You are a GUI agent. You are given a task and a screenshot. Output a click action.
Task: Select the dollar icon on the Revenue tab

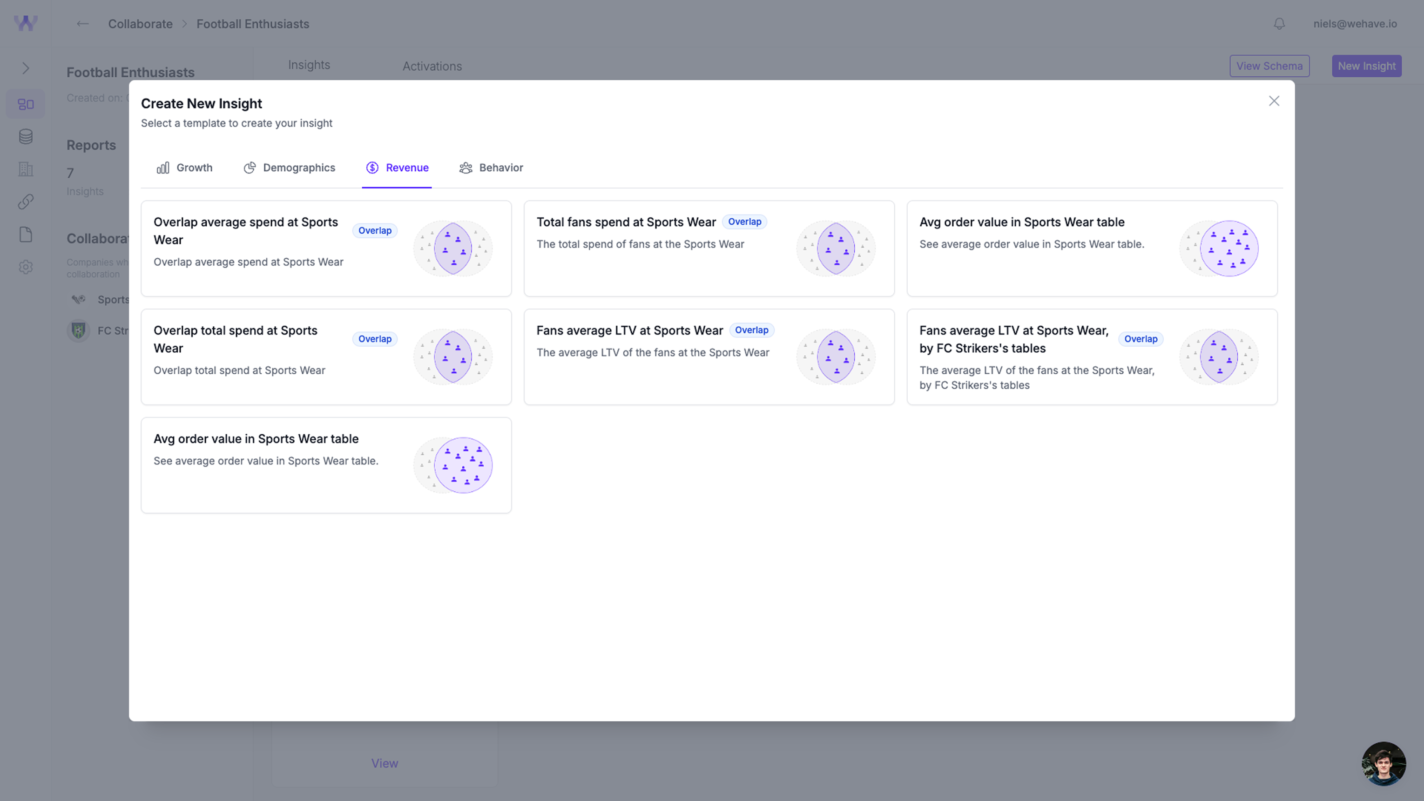[x=372, y=168]
